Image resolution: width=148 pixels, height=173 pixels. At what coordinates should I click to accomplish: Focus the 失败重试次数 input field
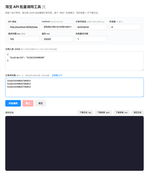[91, 39]
